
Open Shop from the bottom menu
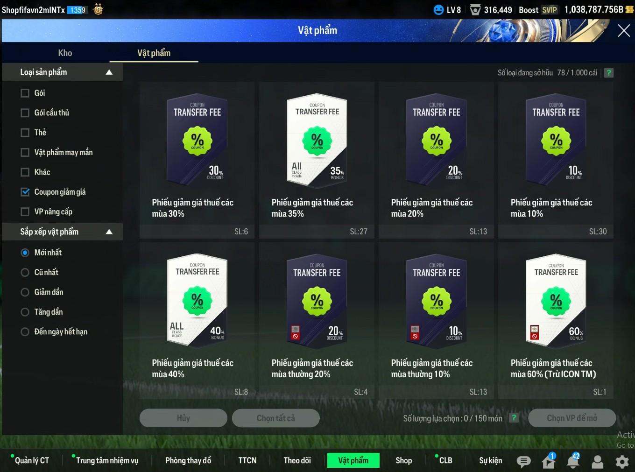pos(403,460)
